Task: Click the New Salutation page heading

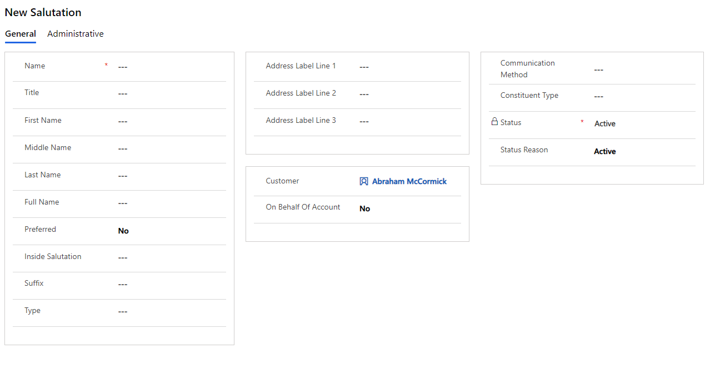Action: 43,12
